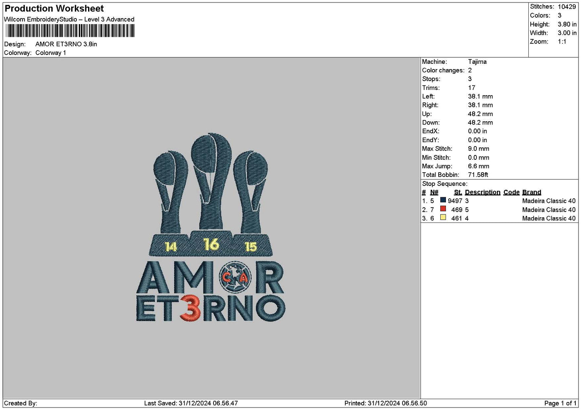The height and width of the screenshot is (410, 581).
Task: Click the Color changes value 2
Action: tap(470, 71)
